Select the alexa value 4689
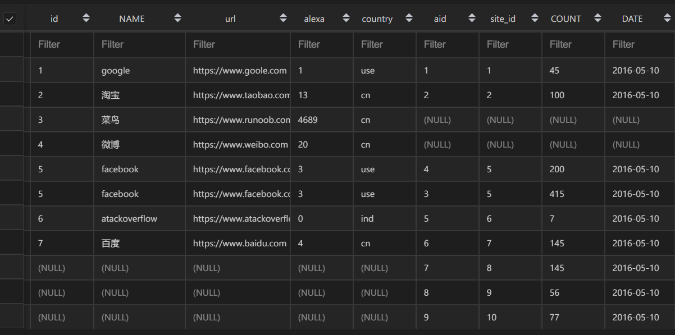675x335 pixels. 322,120
